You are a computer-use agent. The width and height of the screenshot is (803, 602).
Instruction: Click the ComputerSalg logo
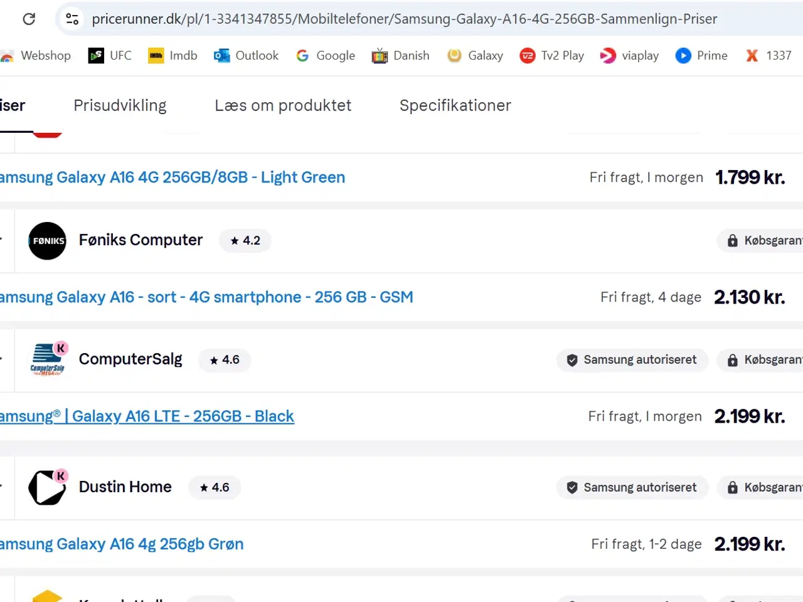[x=48, y=359]
